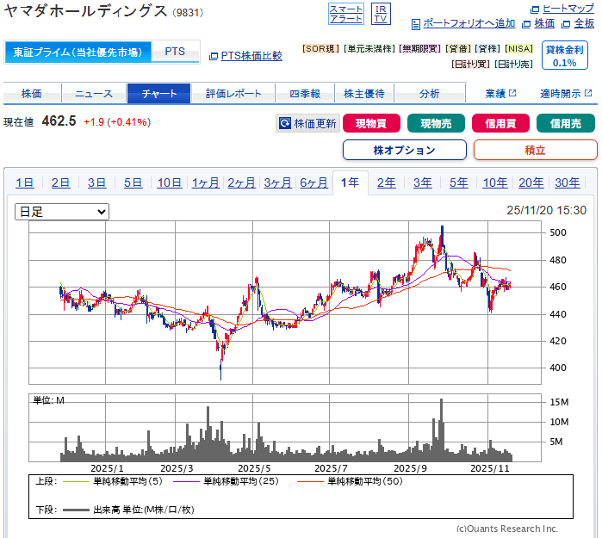Open the スマートアラート icon
Screen dimensions: 602x538
(x=346, y=14)
